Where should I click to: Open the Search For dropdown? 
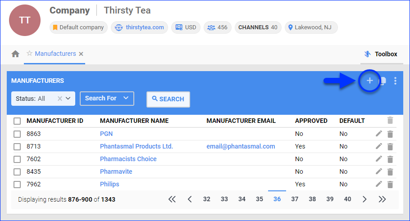coord(107,98)
